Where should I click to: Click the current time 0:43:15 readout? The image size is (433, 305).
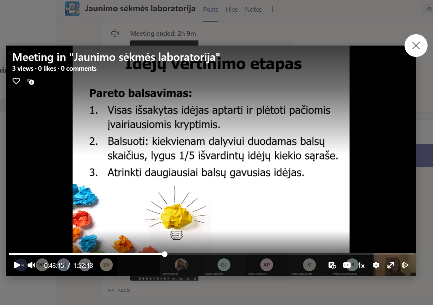click(x=54, y=265)
